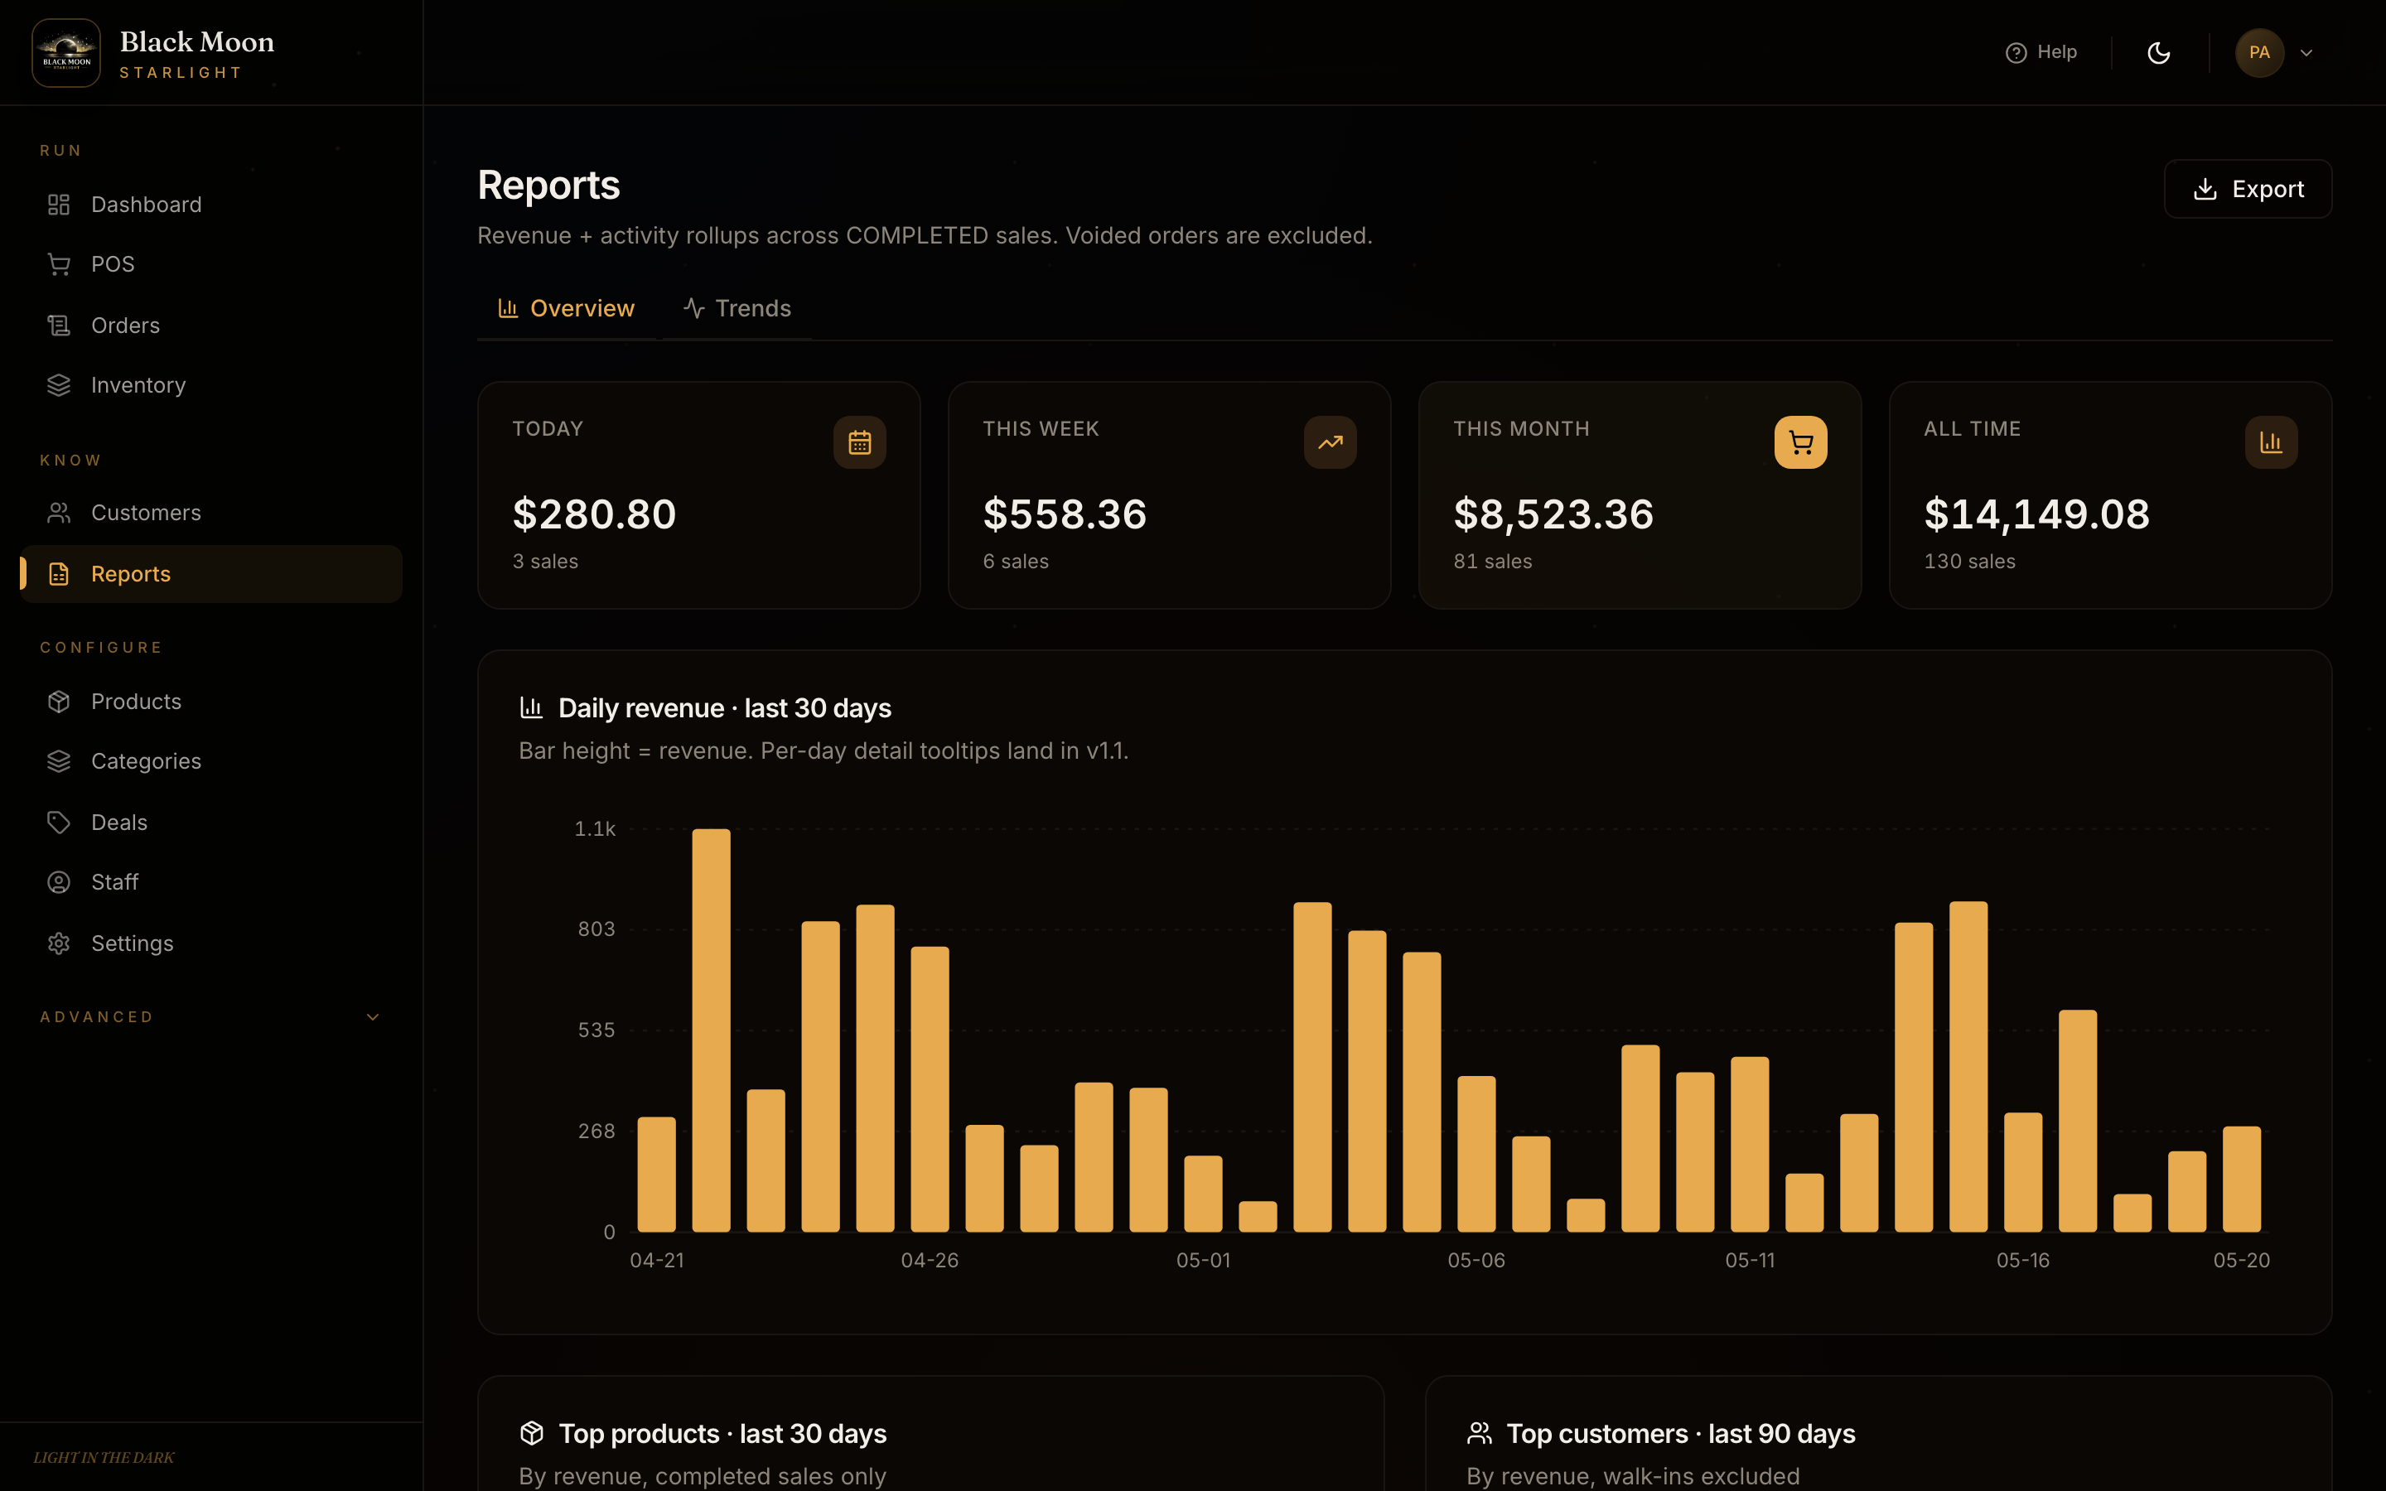Go to the Orders page
Screen dimensions: 2386x1491
211,325
